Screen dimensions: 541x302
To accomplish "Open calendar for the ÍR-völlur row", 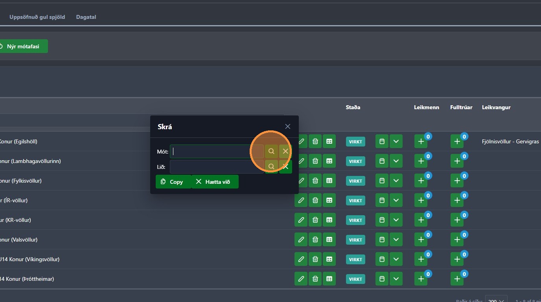I will tap(382, 200).
